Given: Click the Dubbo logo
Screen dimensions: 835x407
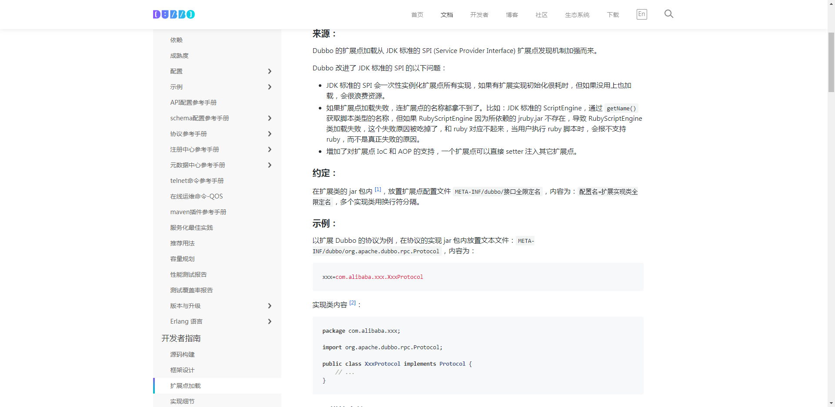Looking at the screenshot, I should coord(174,14).
